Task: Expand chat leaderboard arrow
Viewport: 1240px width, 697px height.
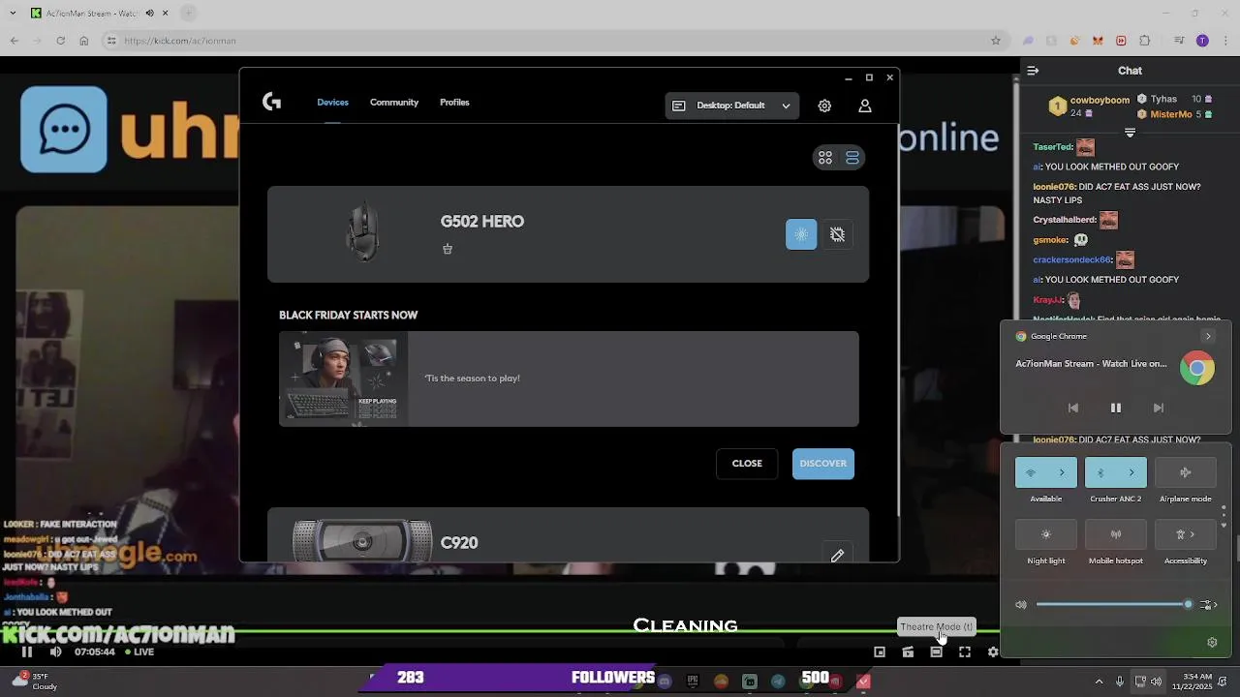Action: click(x=1130, y=133)
